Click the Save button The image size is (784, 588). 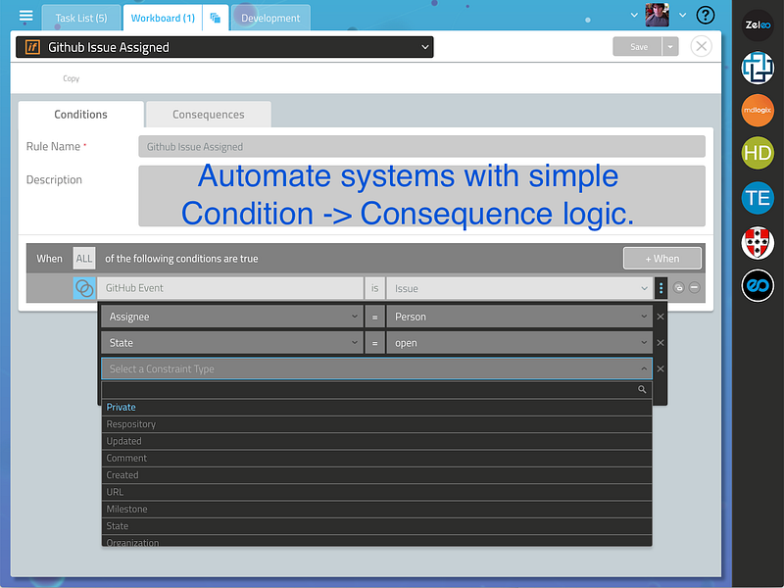[x=638, y=46]
